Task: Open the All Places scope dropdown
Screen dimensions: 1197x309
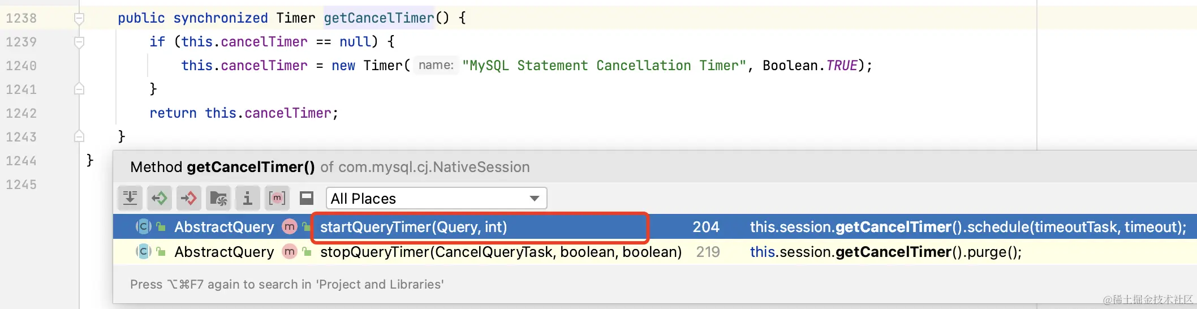Action: click(x=436, y=198)
